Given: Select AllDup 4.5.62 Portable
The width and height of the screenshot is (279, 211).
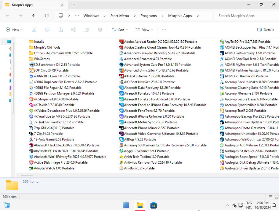Looking at the screenshot, I should pyautogui.click(x=138, y=140).
